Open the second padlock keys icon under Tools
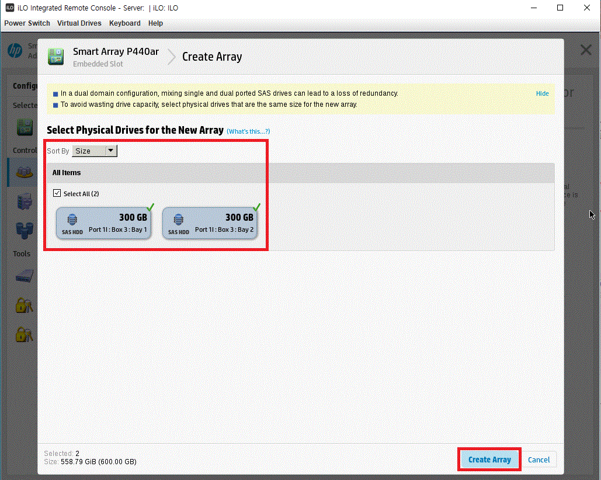601x480 pixels. (24, 333)
